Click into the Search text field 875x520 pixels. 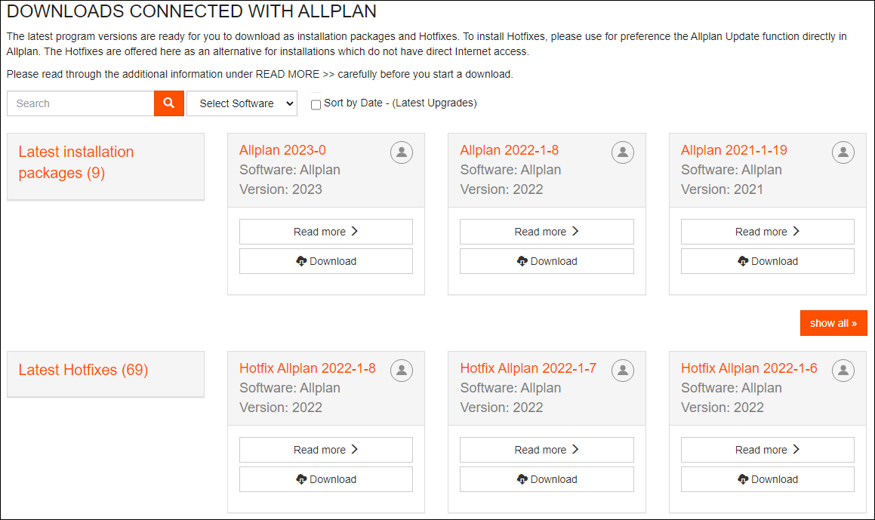click(x=81, y=103)
